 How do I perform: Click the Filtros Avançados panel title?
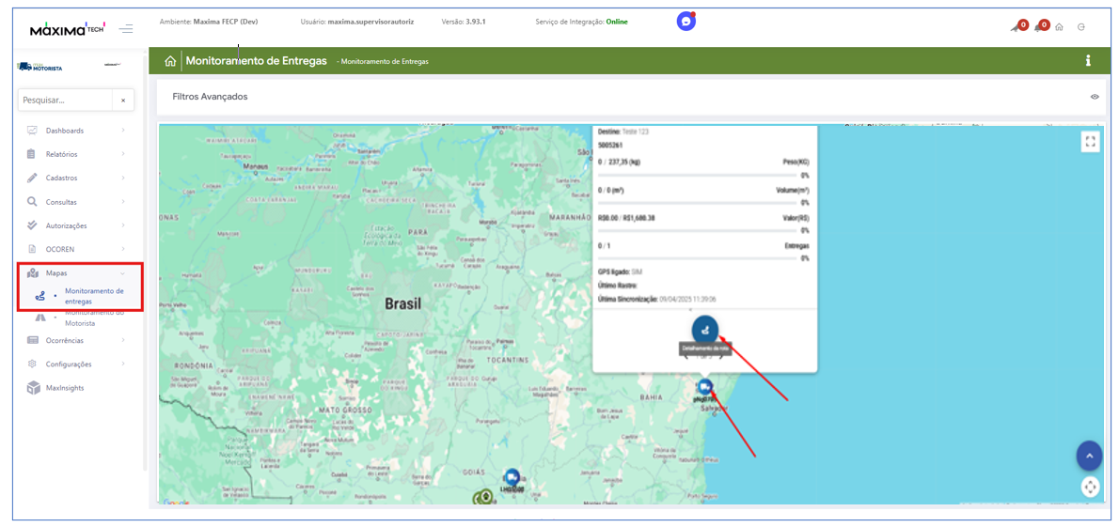(210, 97)
